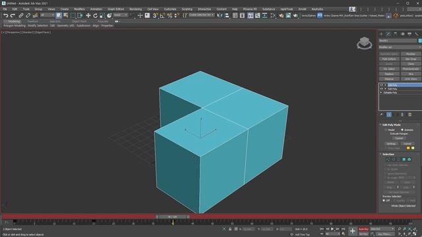Select the Animate radio button
This screenshot has width=422, height=237.
coord(402,130)
